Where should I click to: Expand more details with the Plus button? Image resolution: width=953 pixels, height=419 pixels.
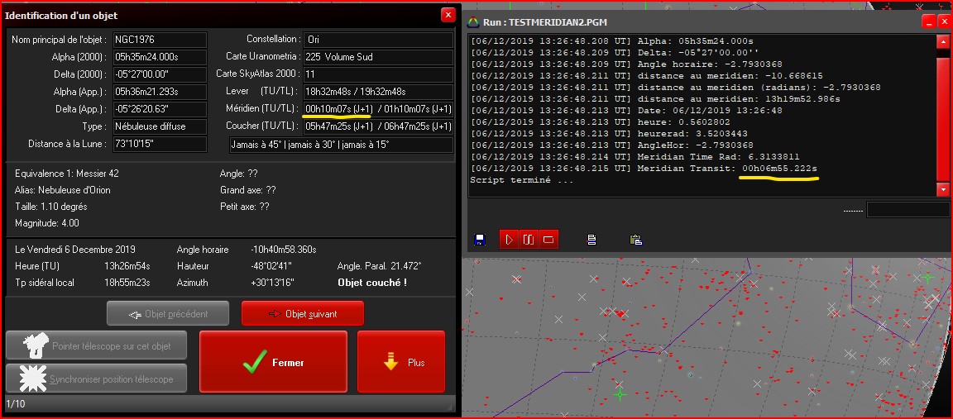401,362
